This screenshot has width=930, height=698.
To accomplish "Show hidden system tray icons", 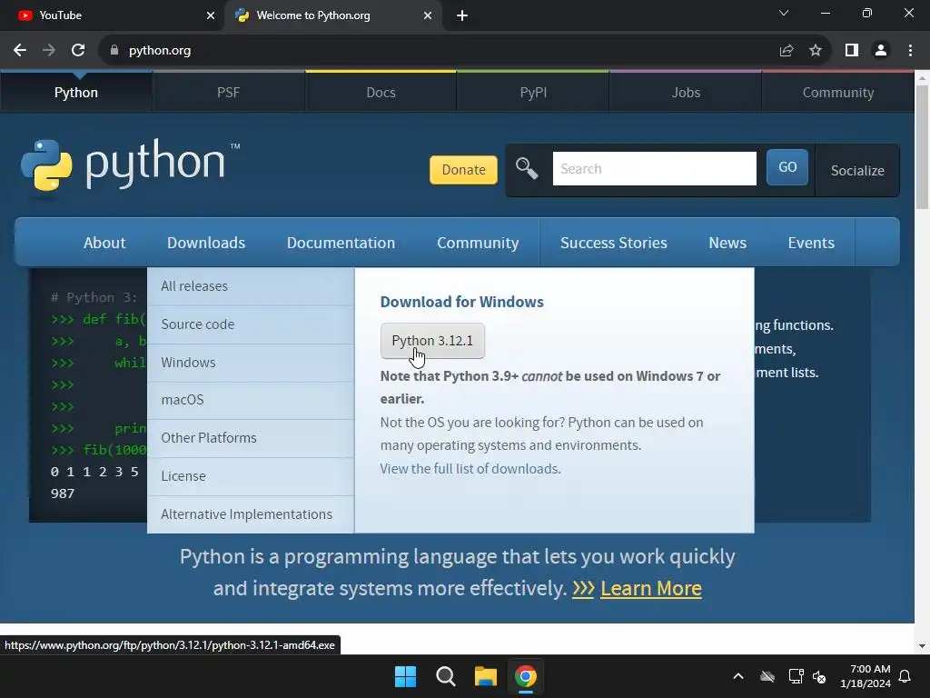I will [738, 676].
